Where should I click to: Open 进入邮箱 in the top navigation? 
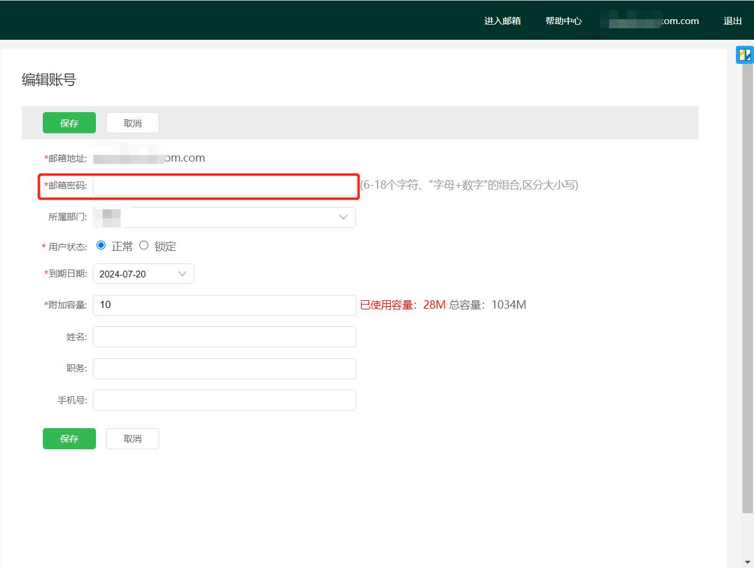[x=501, y=20]
